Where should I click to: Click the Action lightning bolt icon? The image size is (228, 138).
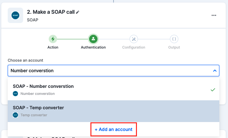[53, 39]
